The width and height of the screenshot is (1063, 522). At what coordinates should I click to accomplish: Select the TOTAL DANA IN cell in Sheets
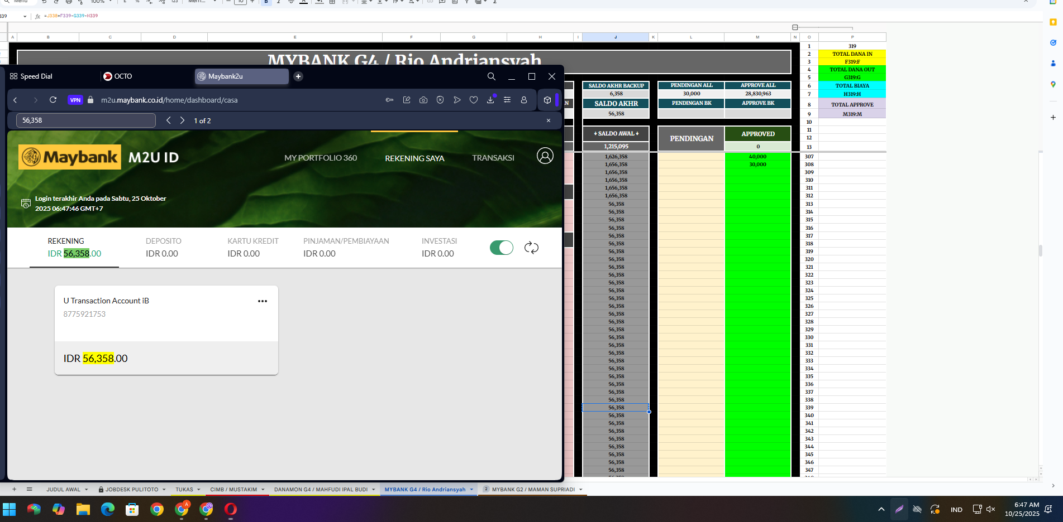852,54
